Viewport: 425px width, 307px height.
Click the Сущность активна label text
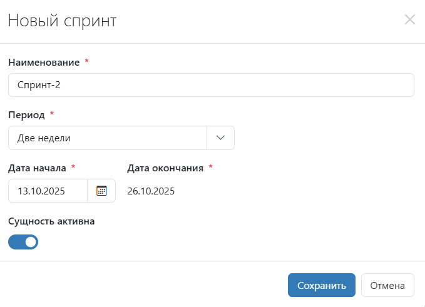51,221
